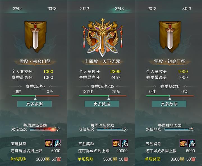Click the blue axe reward icon in left panel
This screenshot has height=166, width=202.
pos(57,144)
